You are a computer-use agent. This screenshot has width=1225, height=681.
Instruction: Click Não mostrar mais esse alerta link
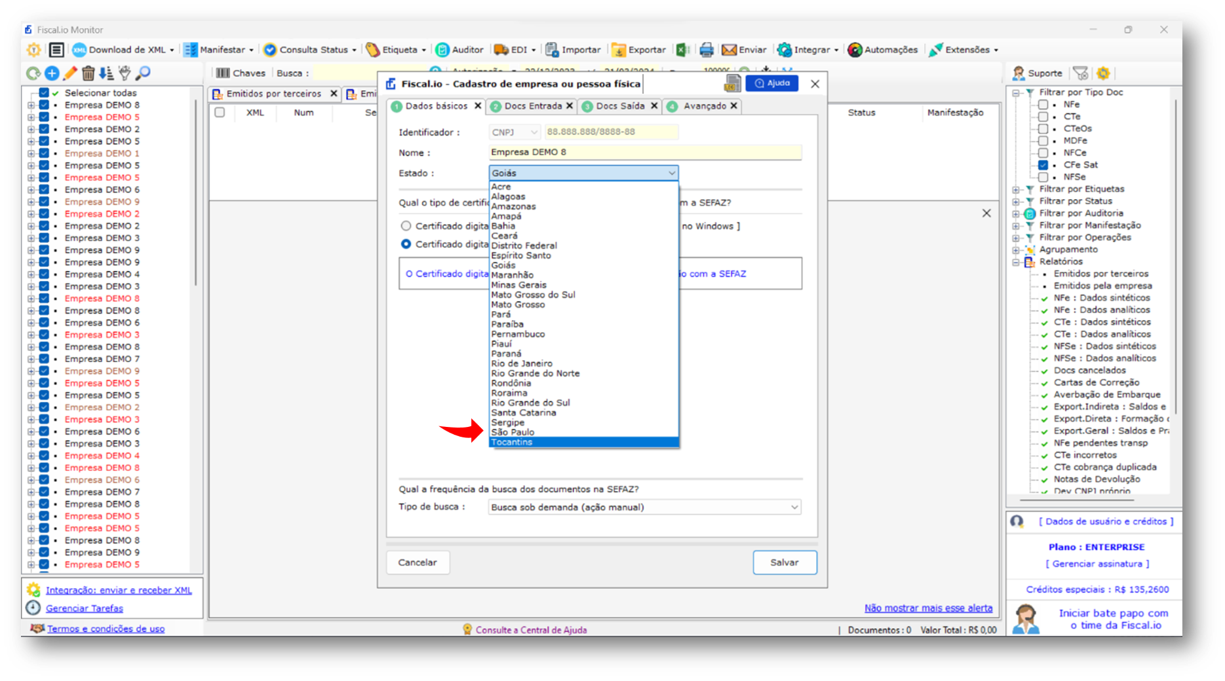coord(928,608)
